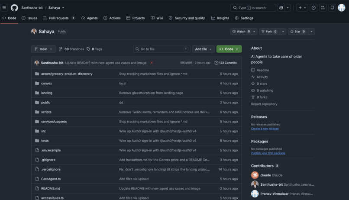Open the Insights tab
349x200 pixels.
tap(220, 18)
